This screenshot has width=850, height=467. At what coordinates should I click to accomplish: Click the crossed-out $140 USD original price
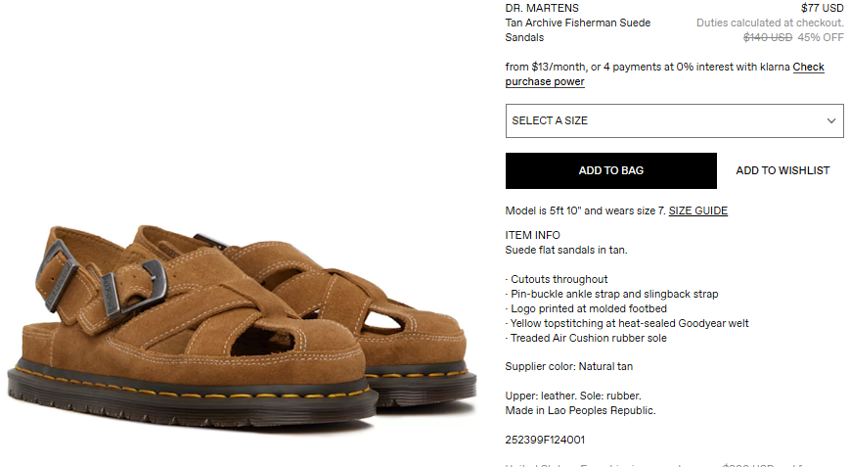coord(768,37)
